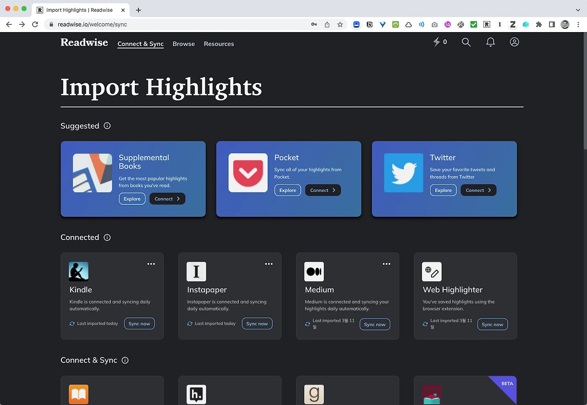Image resolution: width=587 pixels, height=405 pixels.
Task: Click the Kindle card title text
Action: [x=81, y=290]
